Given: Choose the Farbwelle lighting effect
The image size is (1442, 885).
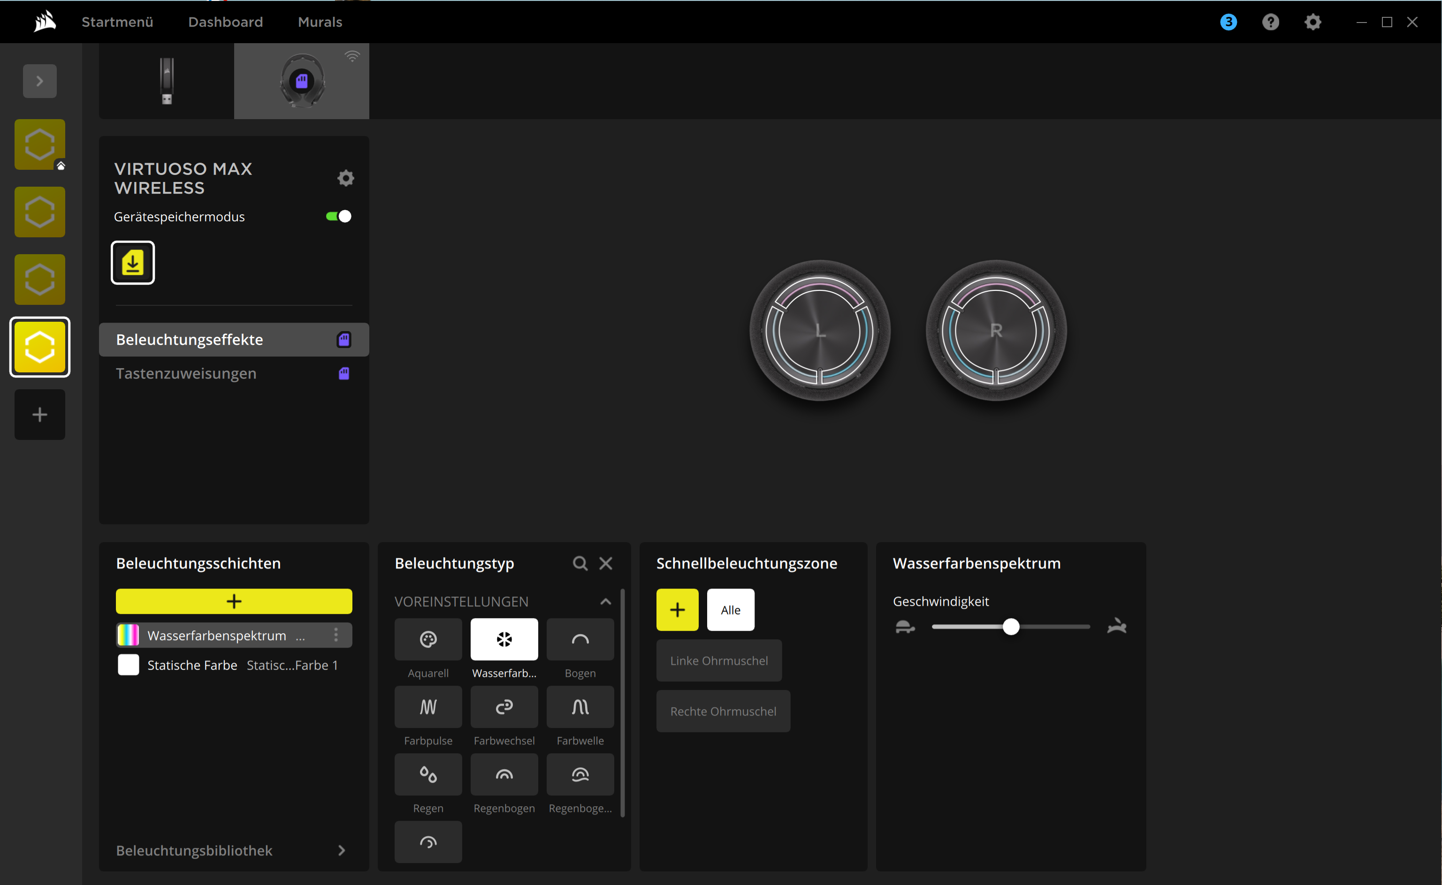Looking at the screenshot, I should [580, 707].
